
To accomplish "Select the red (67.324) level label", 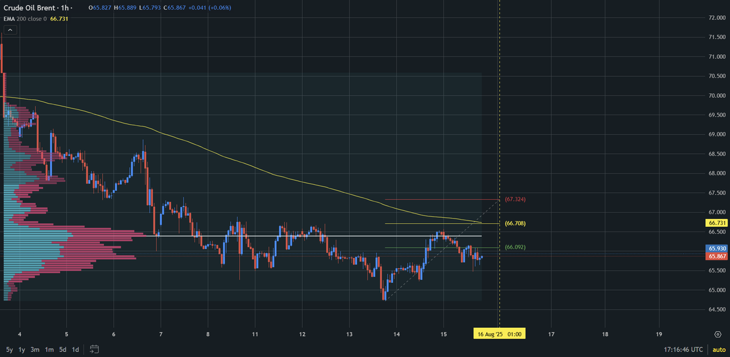I will pos(515,199).
